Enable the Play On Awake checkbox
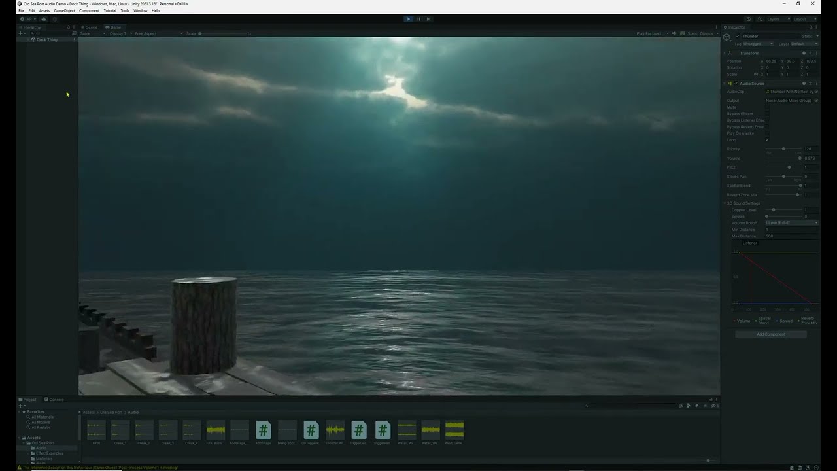Viewport: 837px width, 471px height. [x=767, y=133]
